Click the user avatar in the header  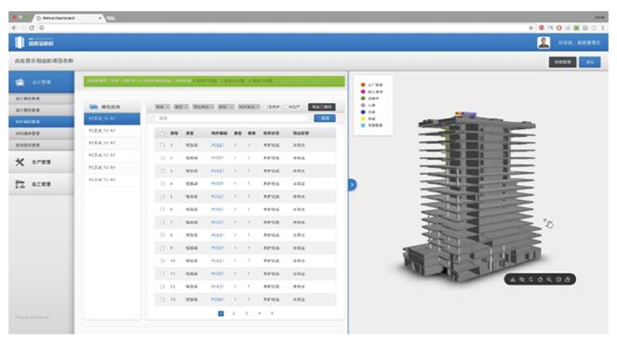[543, 43]
